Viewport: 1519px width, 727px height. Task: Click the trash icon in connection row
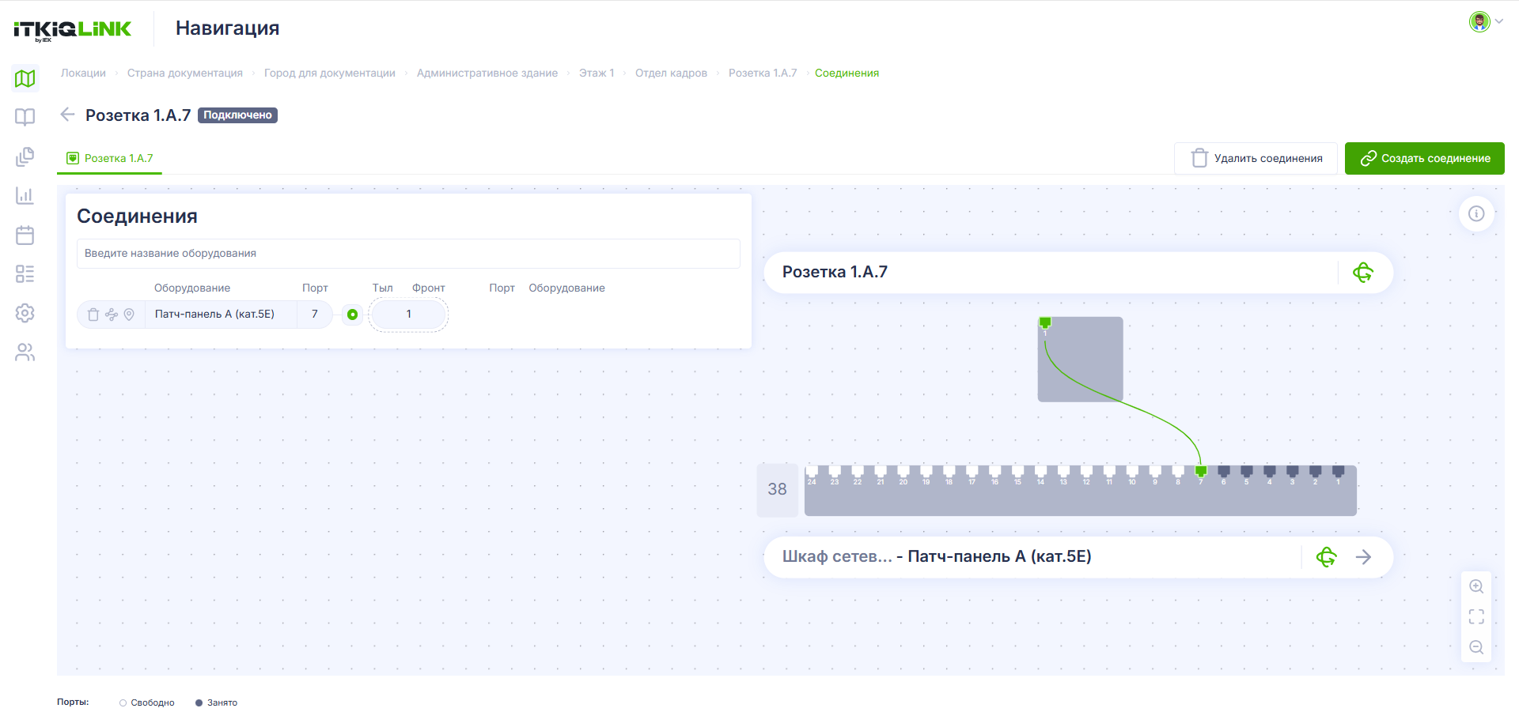(x=93, y=315)
